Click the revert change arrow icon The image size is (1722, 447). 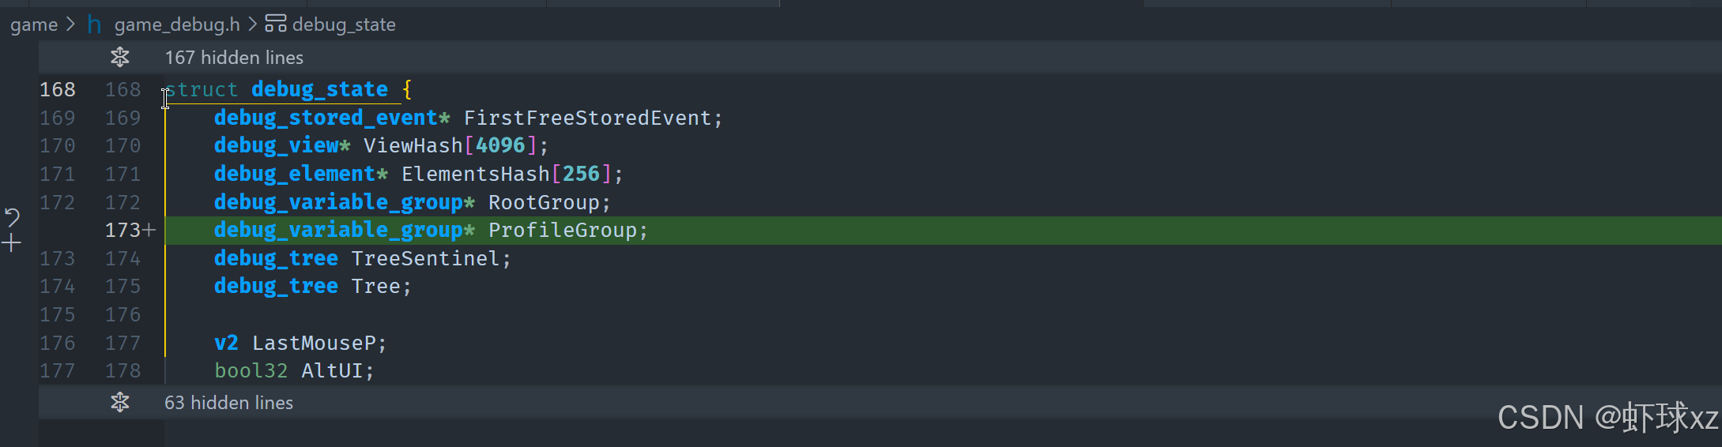[12, 217]
